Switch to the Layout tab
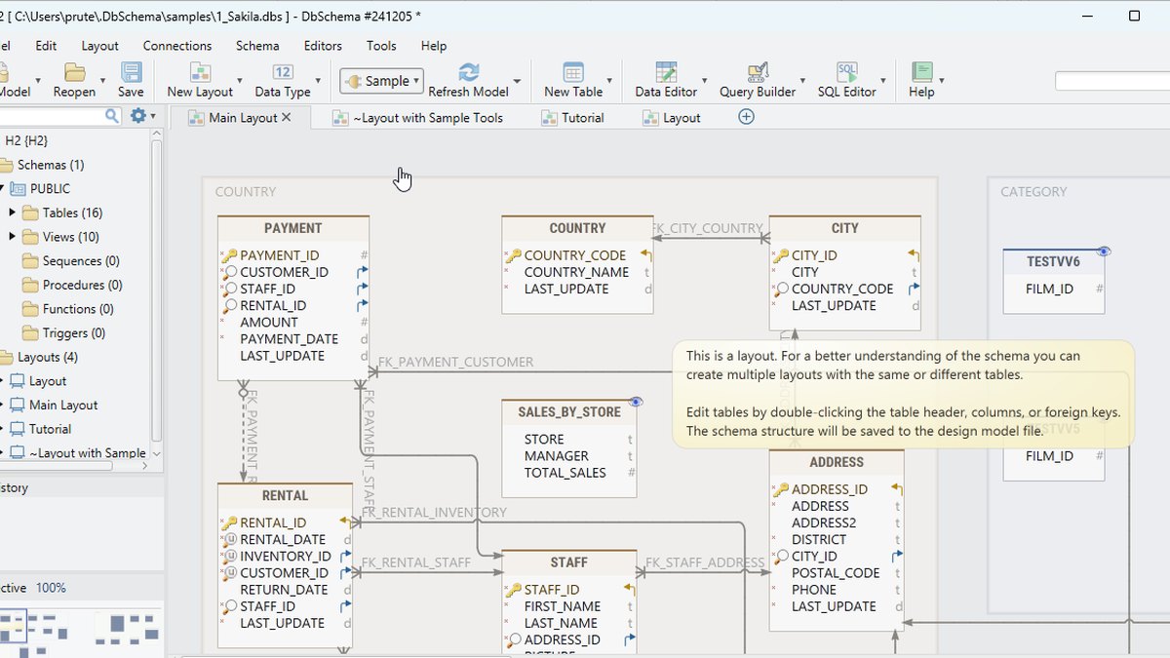The height and width of the screenshot is (658, 1170). [x=672, y=117]
